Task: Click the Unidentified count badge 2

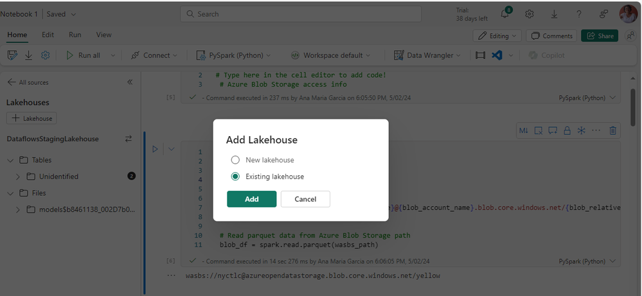Action: point(132,176)
